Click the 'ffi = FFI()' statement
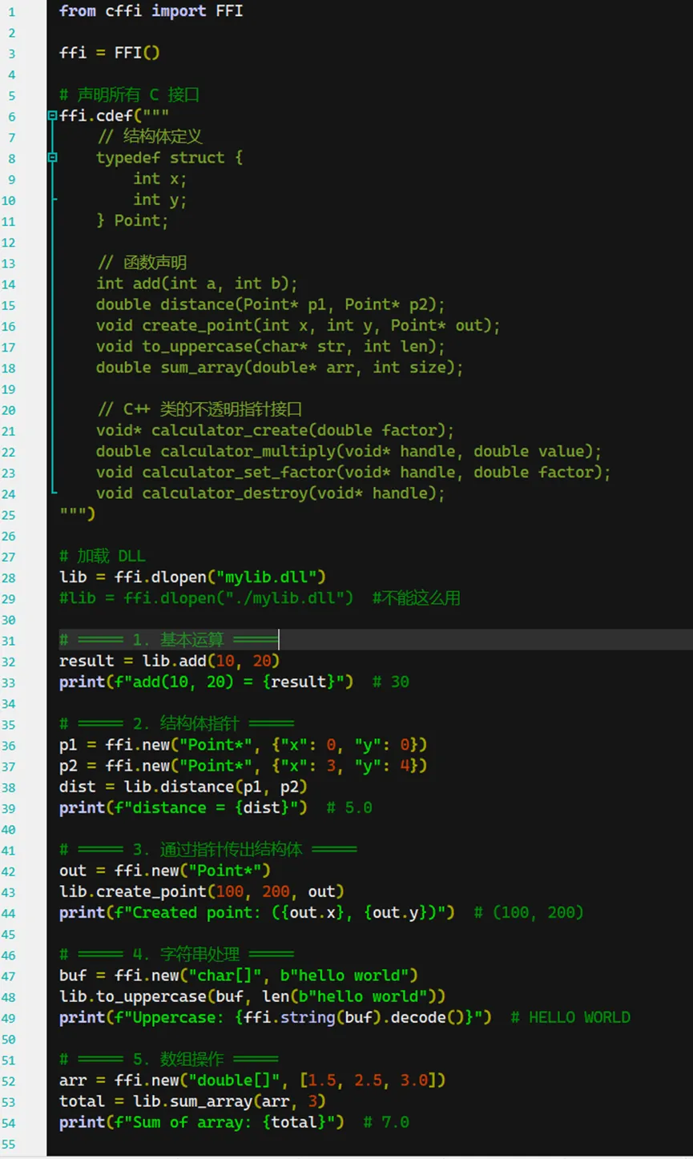Viewport: 693px width, 1159px height. (110, 53)
